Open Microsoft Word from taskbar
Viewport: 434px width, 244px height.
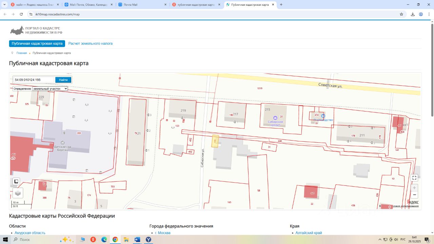(137, 240)
